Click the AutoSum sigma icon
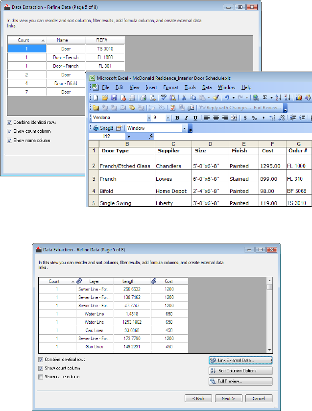312x411 pixels. [265, 97]
